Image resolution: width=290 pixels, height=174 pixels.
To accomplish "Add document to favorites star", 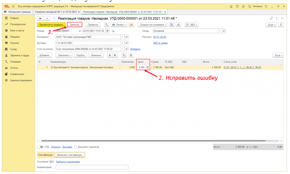I will (x=54, y=19).
